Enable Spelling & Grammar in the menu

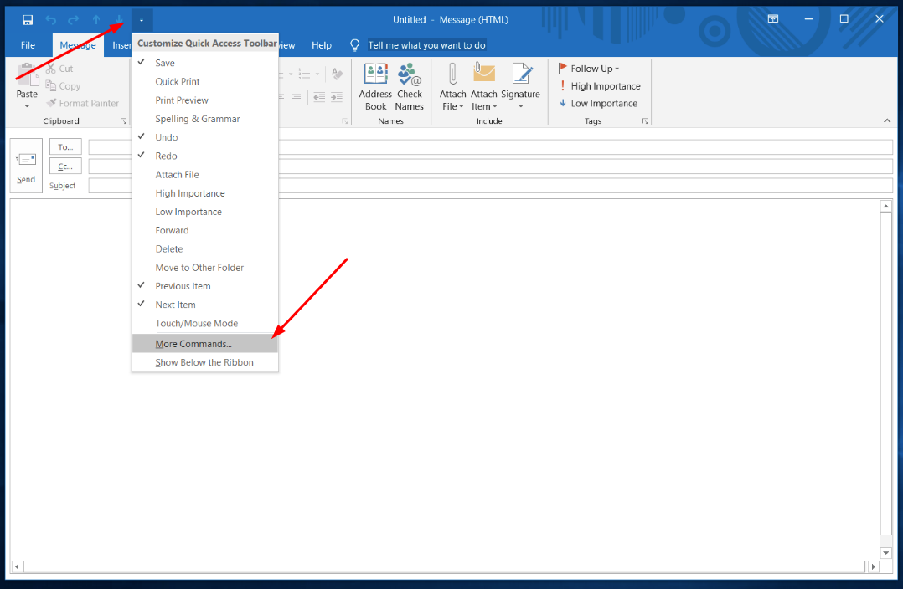[205, 119]
